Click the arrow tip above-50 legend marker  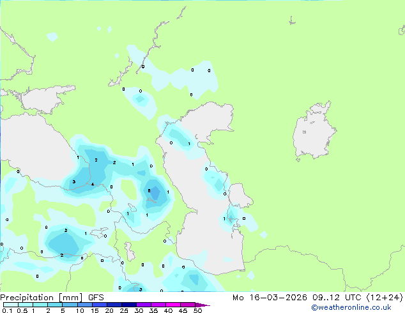202,305
